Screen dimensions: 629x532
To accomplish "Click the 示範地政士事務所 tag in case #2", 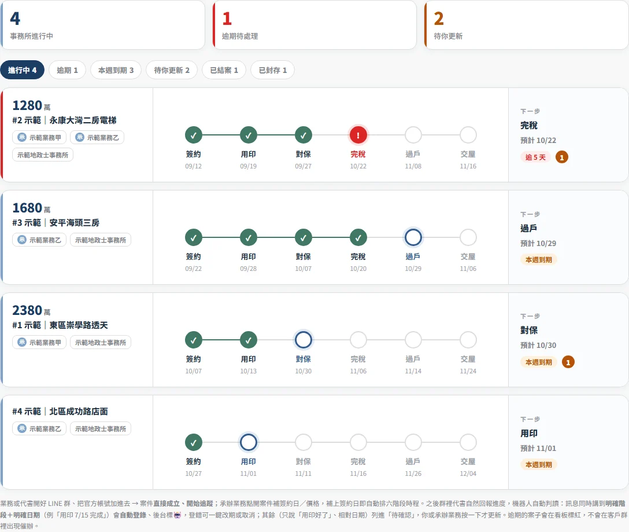I will coord(43,155).
